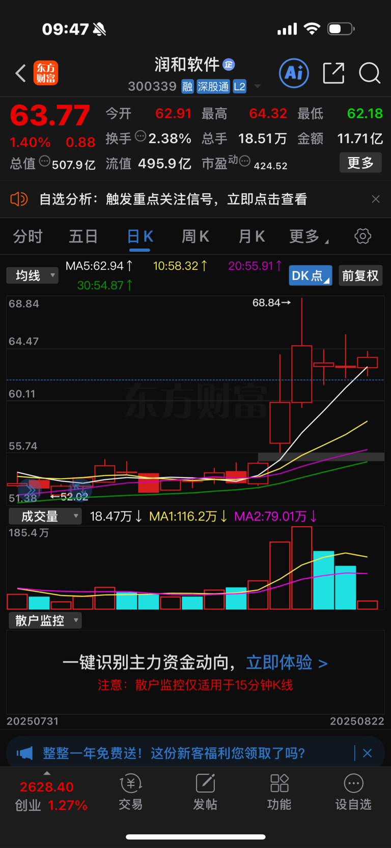Tap the info icon next to 换手
The image size is (391, 848).
coord(141,136)
